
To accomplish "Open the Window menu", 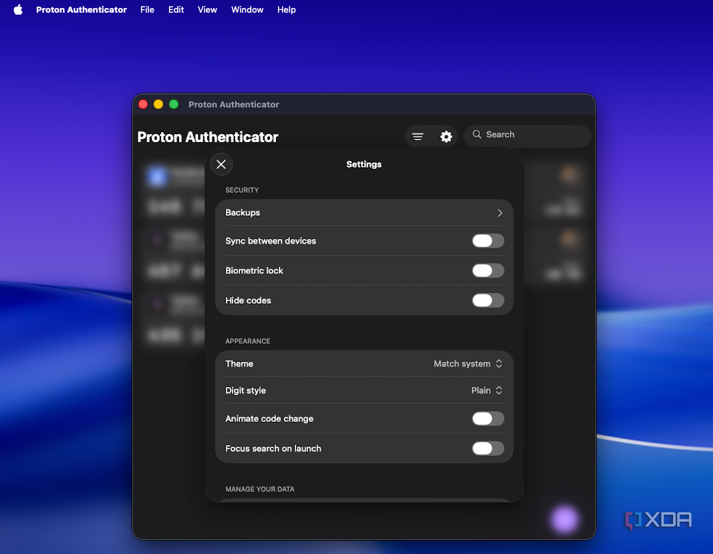I will pyautogui.click(x=247, y=9).
